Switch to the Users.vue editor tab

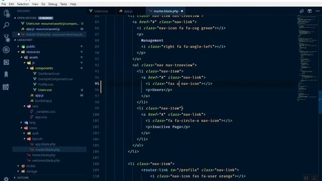click(101, 11)
